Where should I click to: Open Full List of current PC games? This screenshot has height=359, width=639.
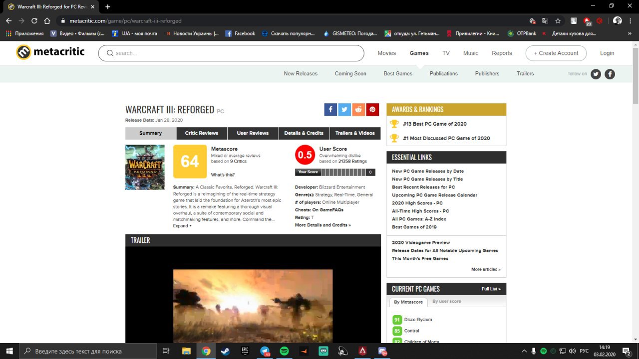tap(491, 289)
